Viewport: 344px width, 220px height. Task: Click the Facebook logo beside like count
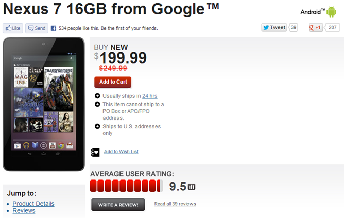point(54,28)
